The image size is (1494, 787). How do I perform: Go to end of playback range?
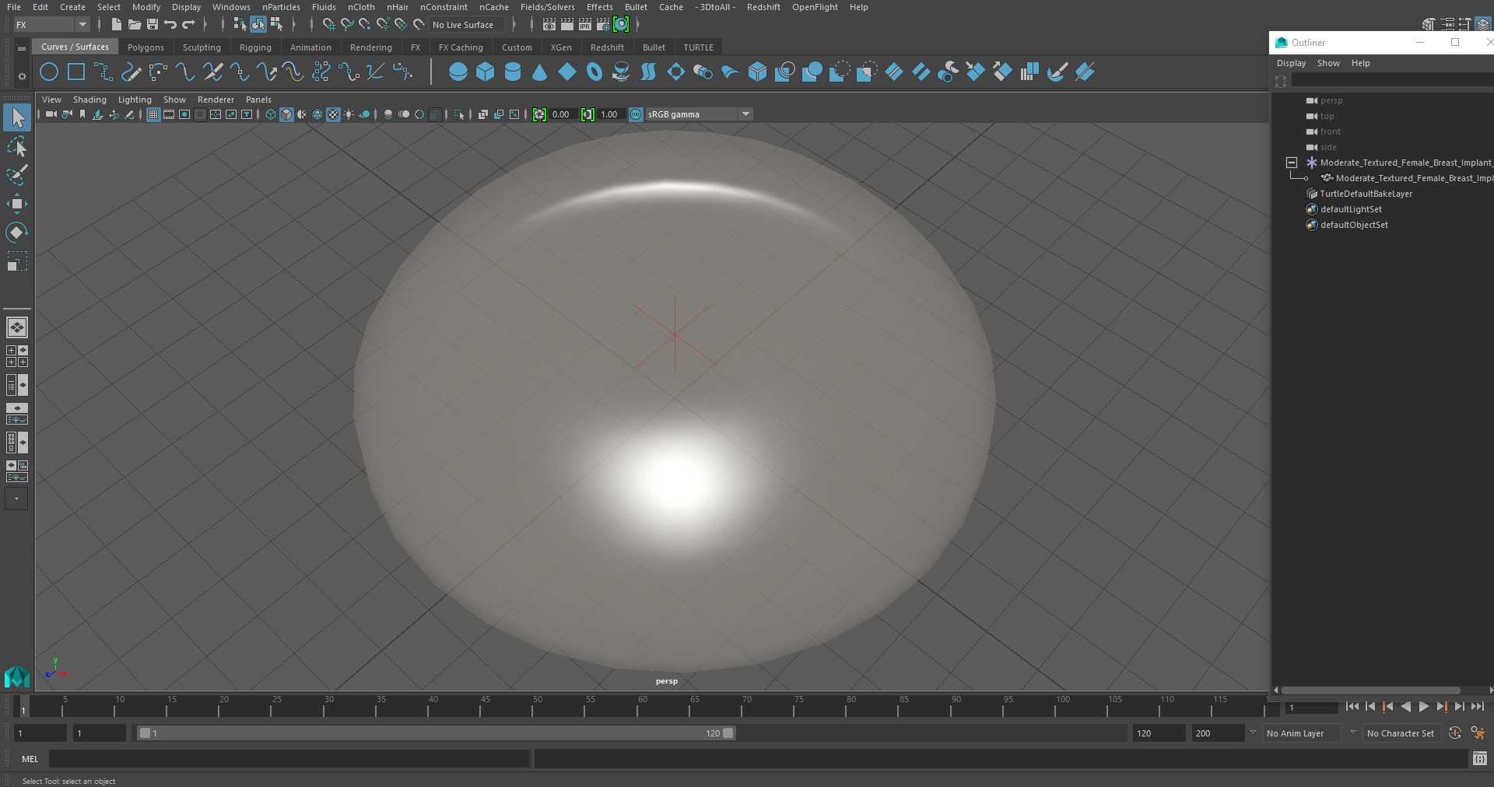coord(1478,707)
